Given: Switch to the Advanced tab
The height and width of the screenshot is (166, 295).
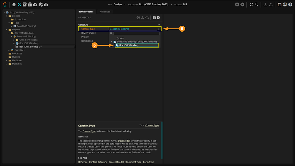Looking at the screenshot, I should click(105, 12).
